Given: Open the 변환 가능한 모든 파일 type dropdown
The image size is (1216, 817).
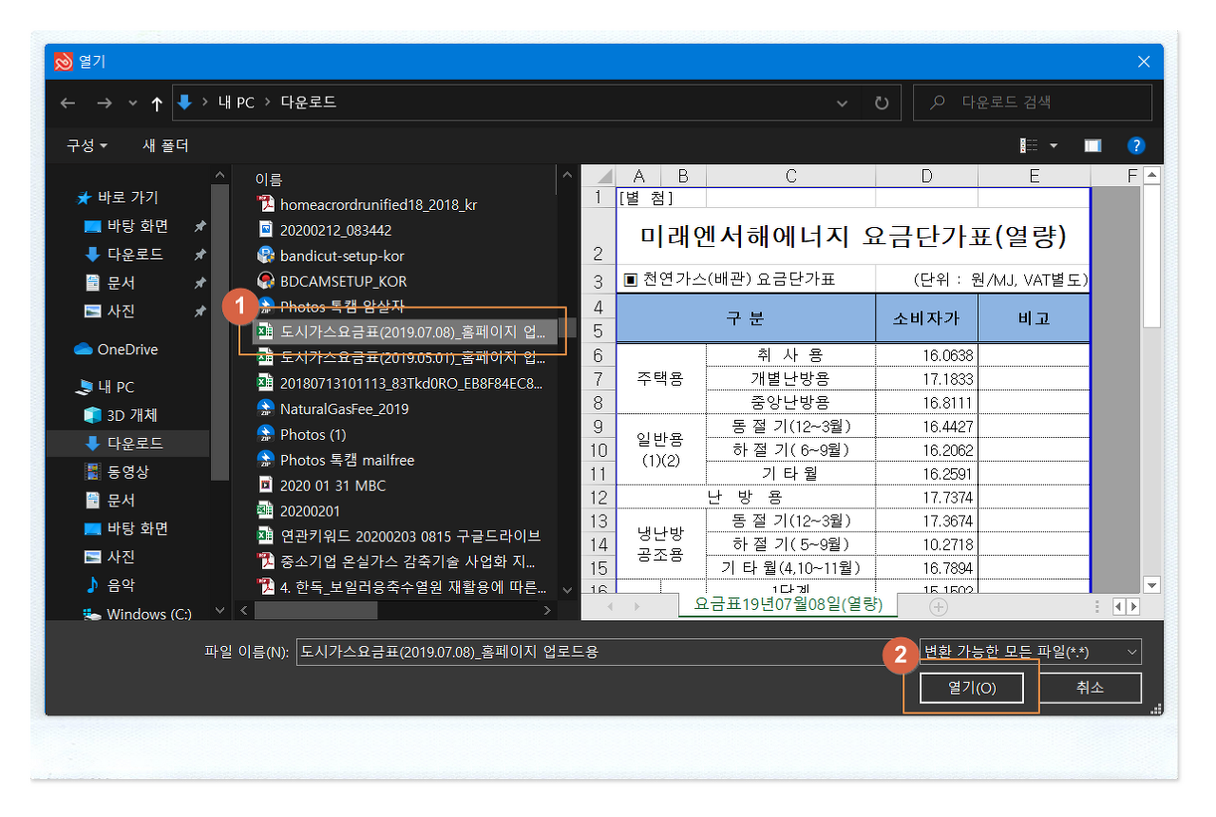Looking at the screenshot, I should click(1031, 652).
